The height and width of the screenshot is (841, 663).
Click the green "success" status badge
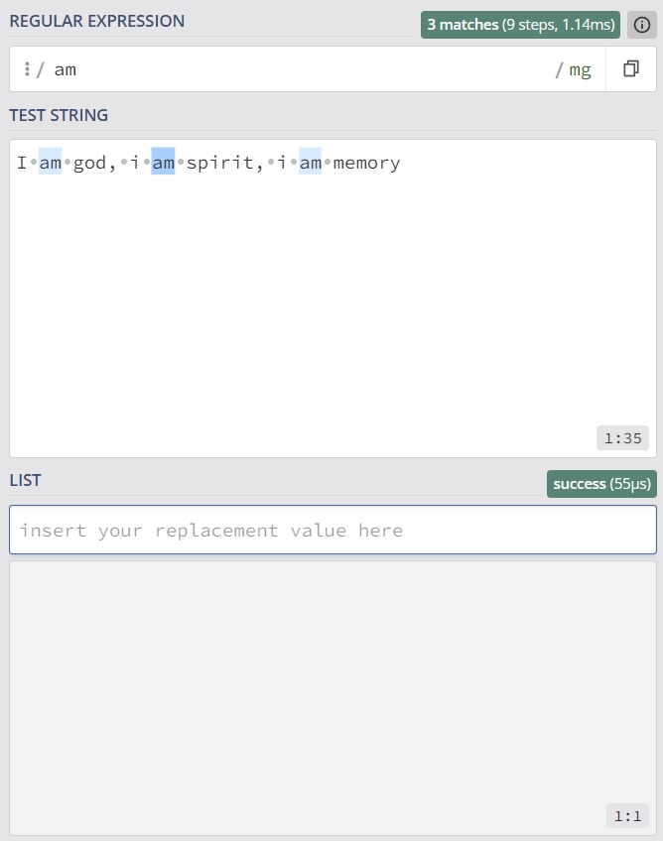point(601,484)
